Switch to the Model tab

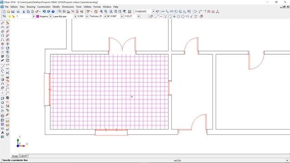[x=15, y=156]
